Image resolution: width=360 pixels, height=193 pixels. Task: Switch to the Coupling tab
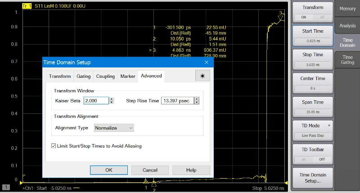pyautogui.click(x=105, y=76)
